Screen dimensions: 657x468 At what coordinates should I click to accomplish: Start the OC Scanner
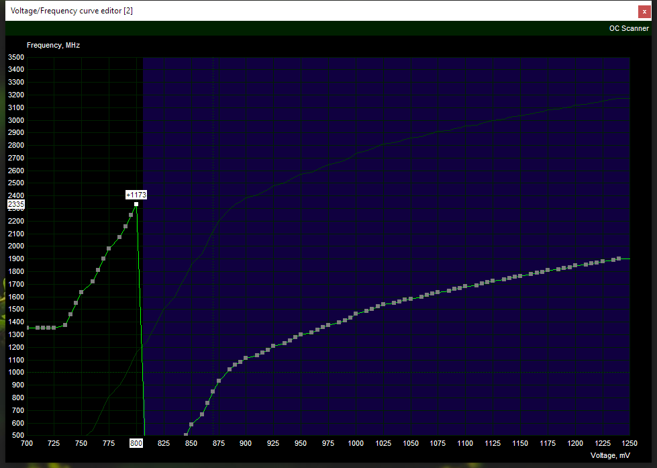pyautogui.click(x=629, y=28)
